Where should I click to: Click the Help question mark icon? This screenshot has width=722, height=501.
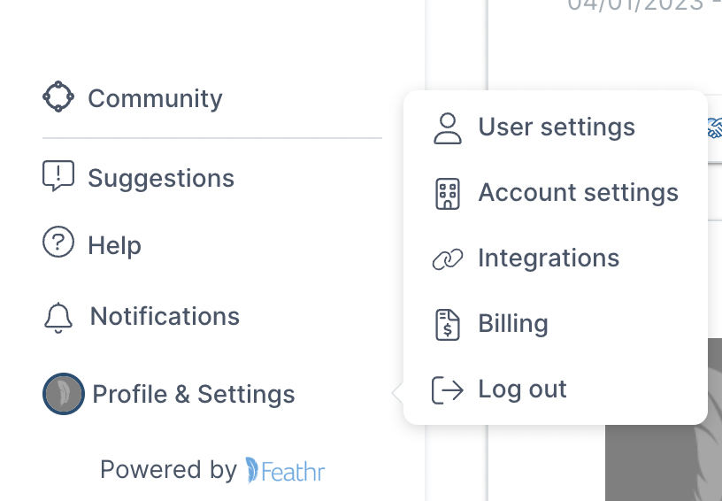point(58,243)
